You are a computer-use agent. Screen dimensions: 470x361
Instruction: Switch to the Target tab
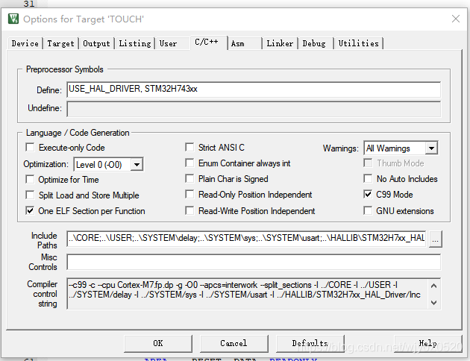point(60,43)
